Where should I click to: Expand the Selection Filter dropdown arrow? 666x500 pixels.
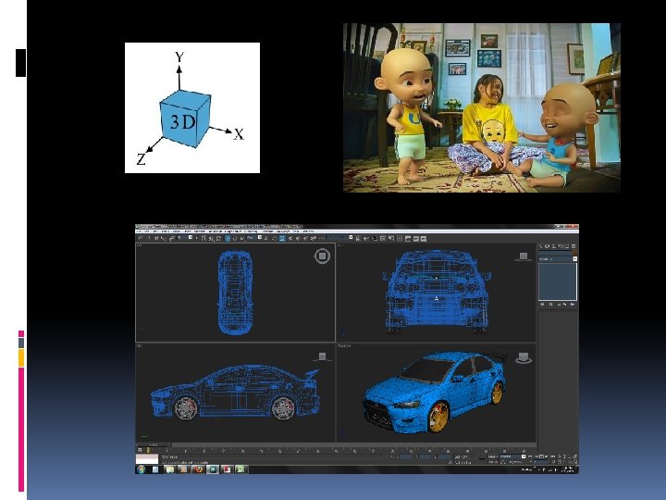click(191, 237)
